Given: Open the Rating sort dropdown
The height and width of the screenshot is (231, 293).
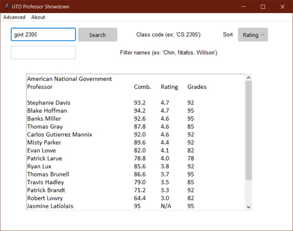Looking at the screenshot, I should click(x=253, y=35).
